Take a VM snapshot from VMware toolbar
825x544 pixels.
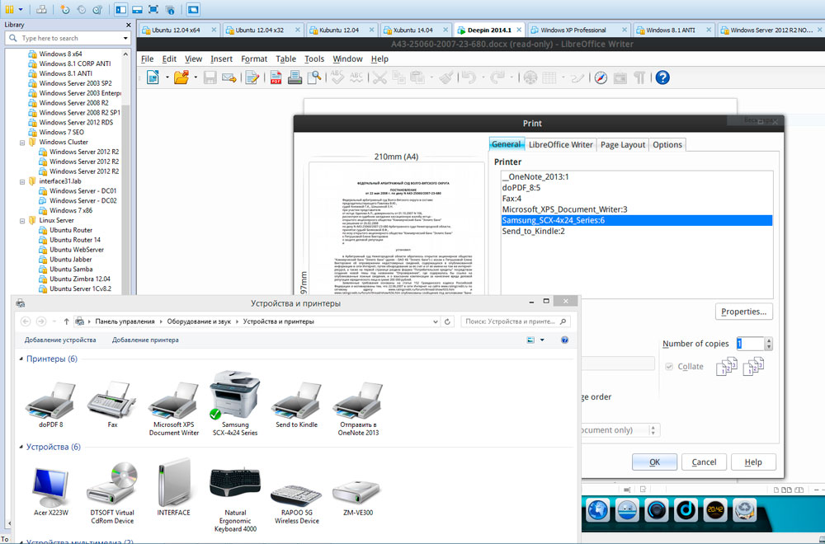tap(65, 10)
